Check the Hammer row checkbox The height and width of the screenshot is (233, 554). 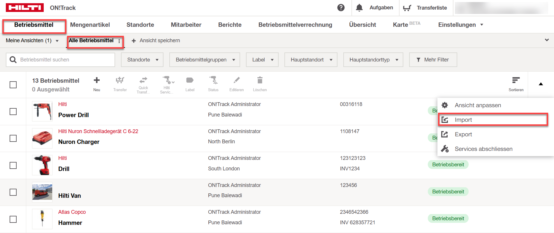(x=13, y=219)
